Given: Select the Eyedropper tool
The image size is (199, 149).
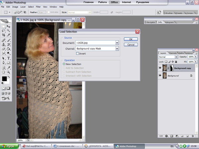Looking at the screenshot, I should [x=9, y=68].
